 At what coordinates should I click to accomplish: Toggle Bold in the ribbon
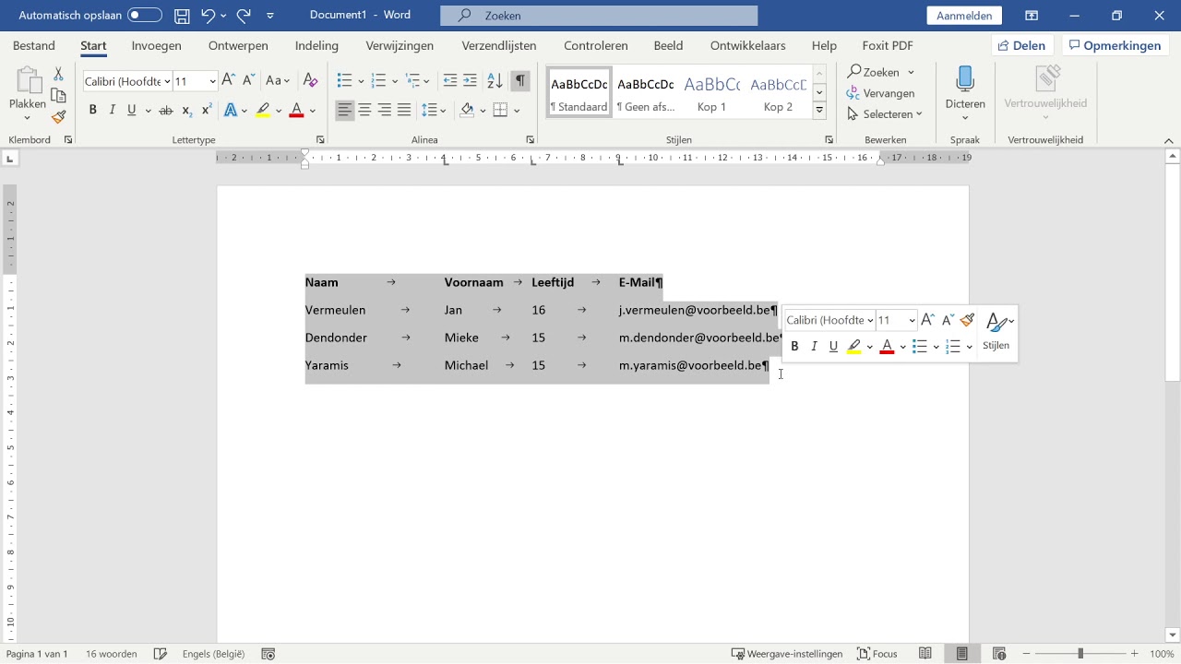point(92,111)
